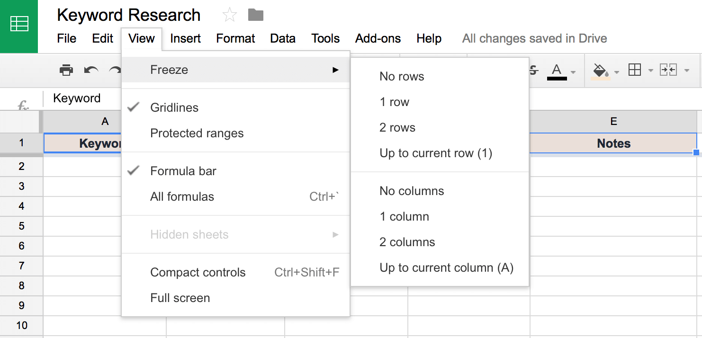
Task: Select the Notes header cell
Action: tap(613, 143)
